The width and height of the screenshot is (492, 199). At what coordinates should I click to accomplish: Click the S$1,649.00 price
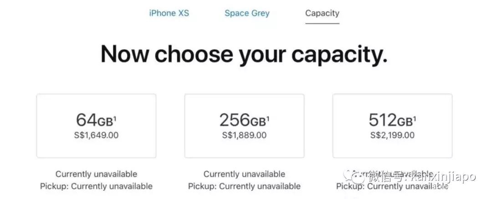[x=96, y=135]
